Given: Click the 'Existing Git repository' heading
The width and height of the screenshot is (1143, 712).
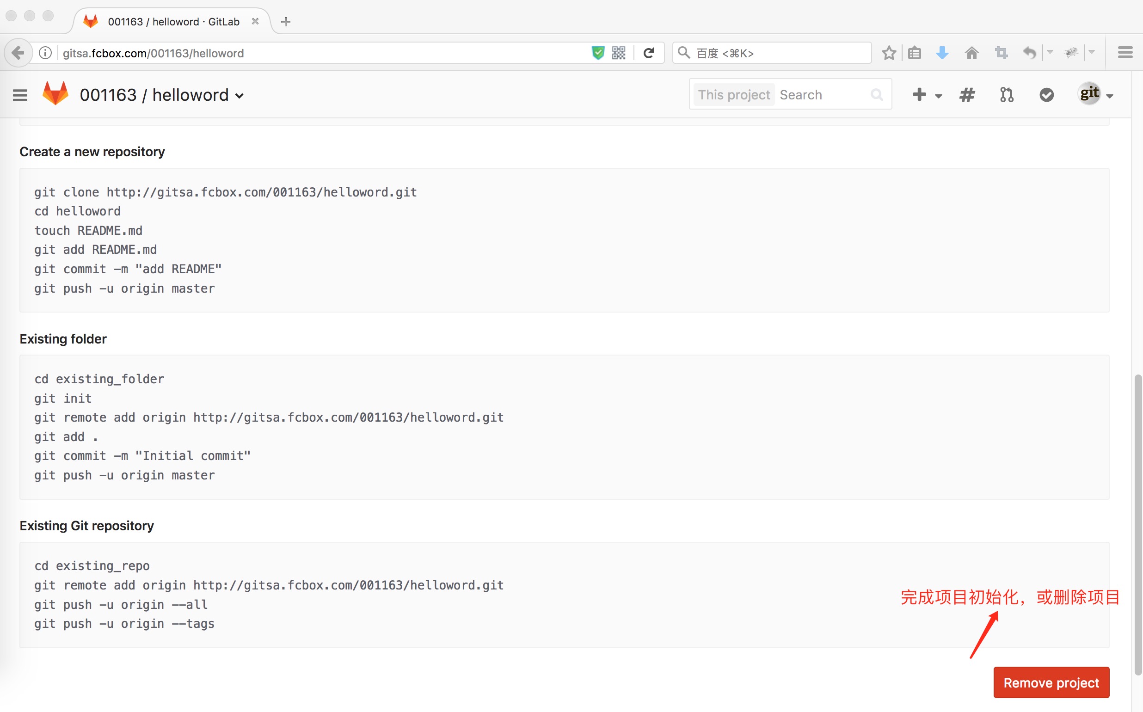Looking at the screenshot, I should click(x=86, y=526).
